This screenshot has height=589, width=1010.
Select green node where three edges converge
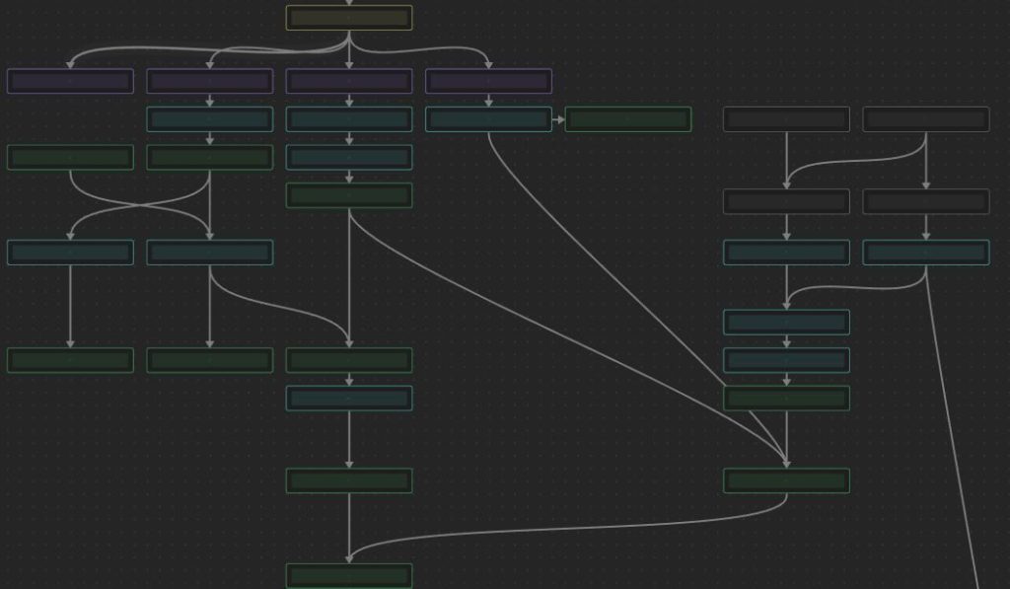pyautogui.click(x=786, y=480)
